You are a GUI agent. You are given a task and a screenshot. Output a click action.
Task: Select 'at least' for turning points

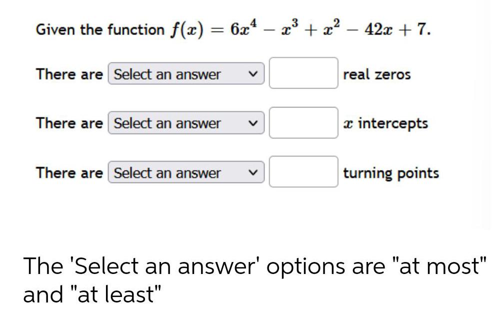[x=185, y=172]
